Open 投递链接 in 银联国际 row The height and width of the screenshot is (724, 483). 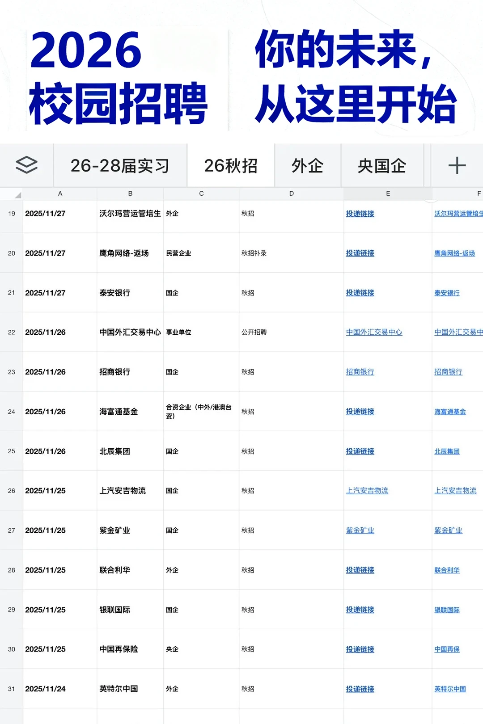coord(360,610)
